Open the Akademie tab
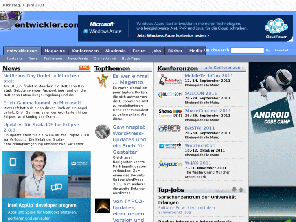296x222 pixels. [116, 51]
